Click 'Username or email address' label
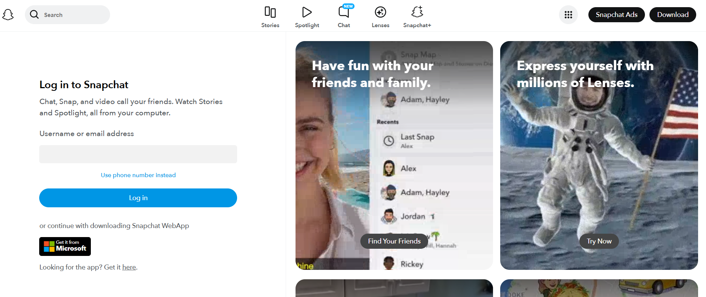Image resolution: width=706 pixels, height=297 pixels. click(x=87, y=133)
